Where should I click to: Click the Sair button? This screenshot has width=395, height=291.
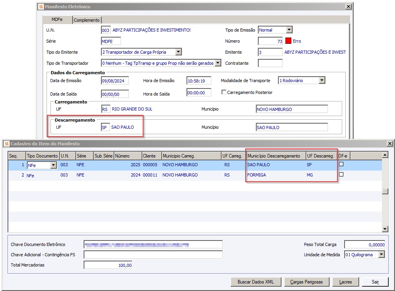[375, 282]
